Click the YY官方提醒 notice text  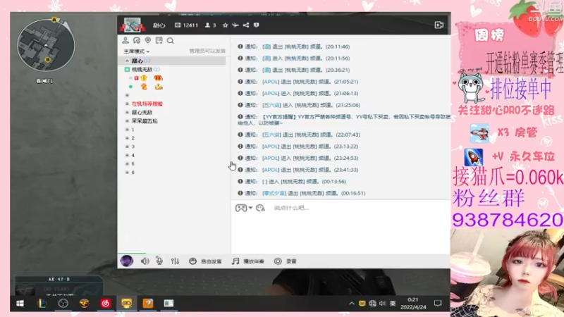345,120
